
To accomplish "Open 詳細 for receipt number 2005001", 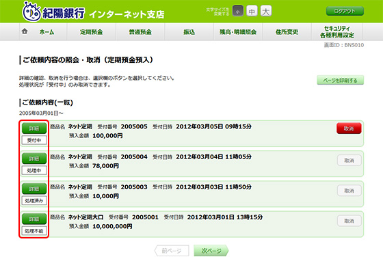I will [x=34, y=219].
